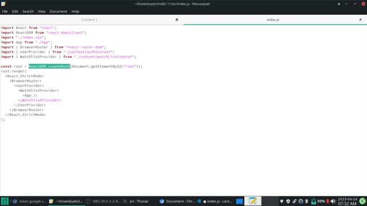The height and width of the screenshot is (206, 367).
Task: Open the File menu
Action: coord(5,11)
